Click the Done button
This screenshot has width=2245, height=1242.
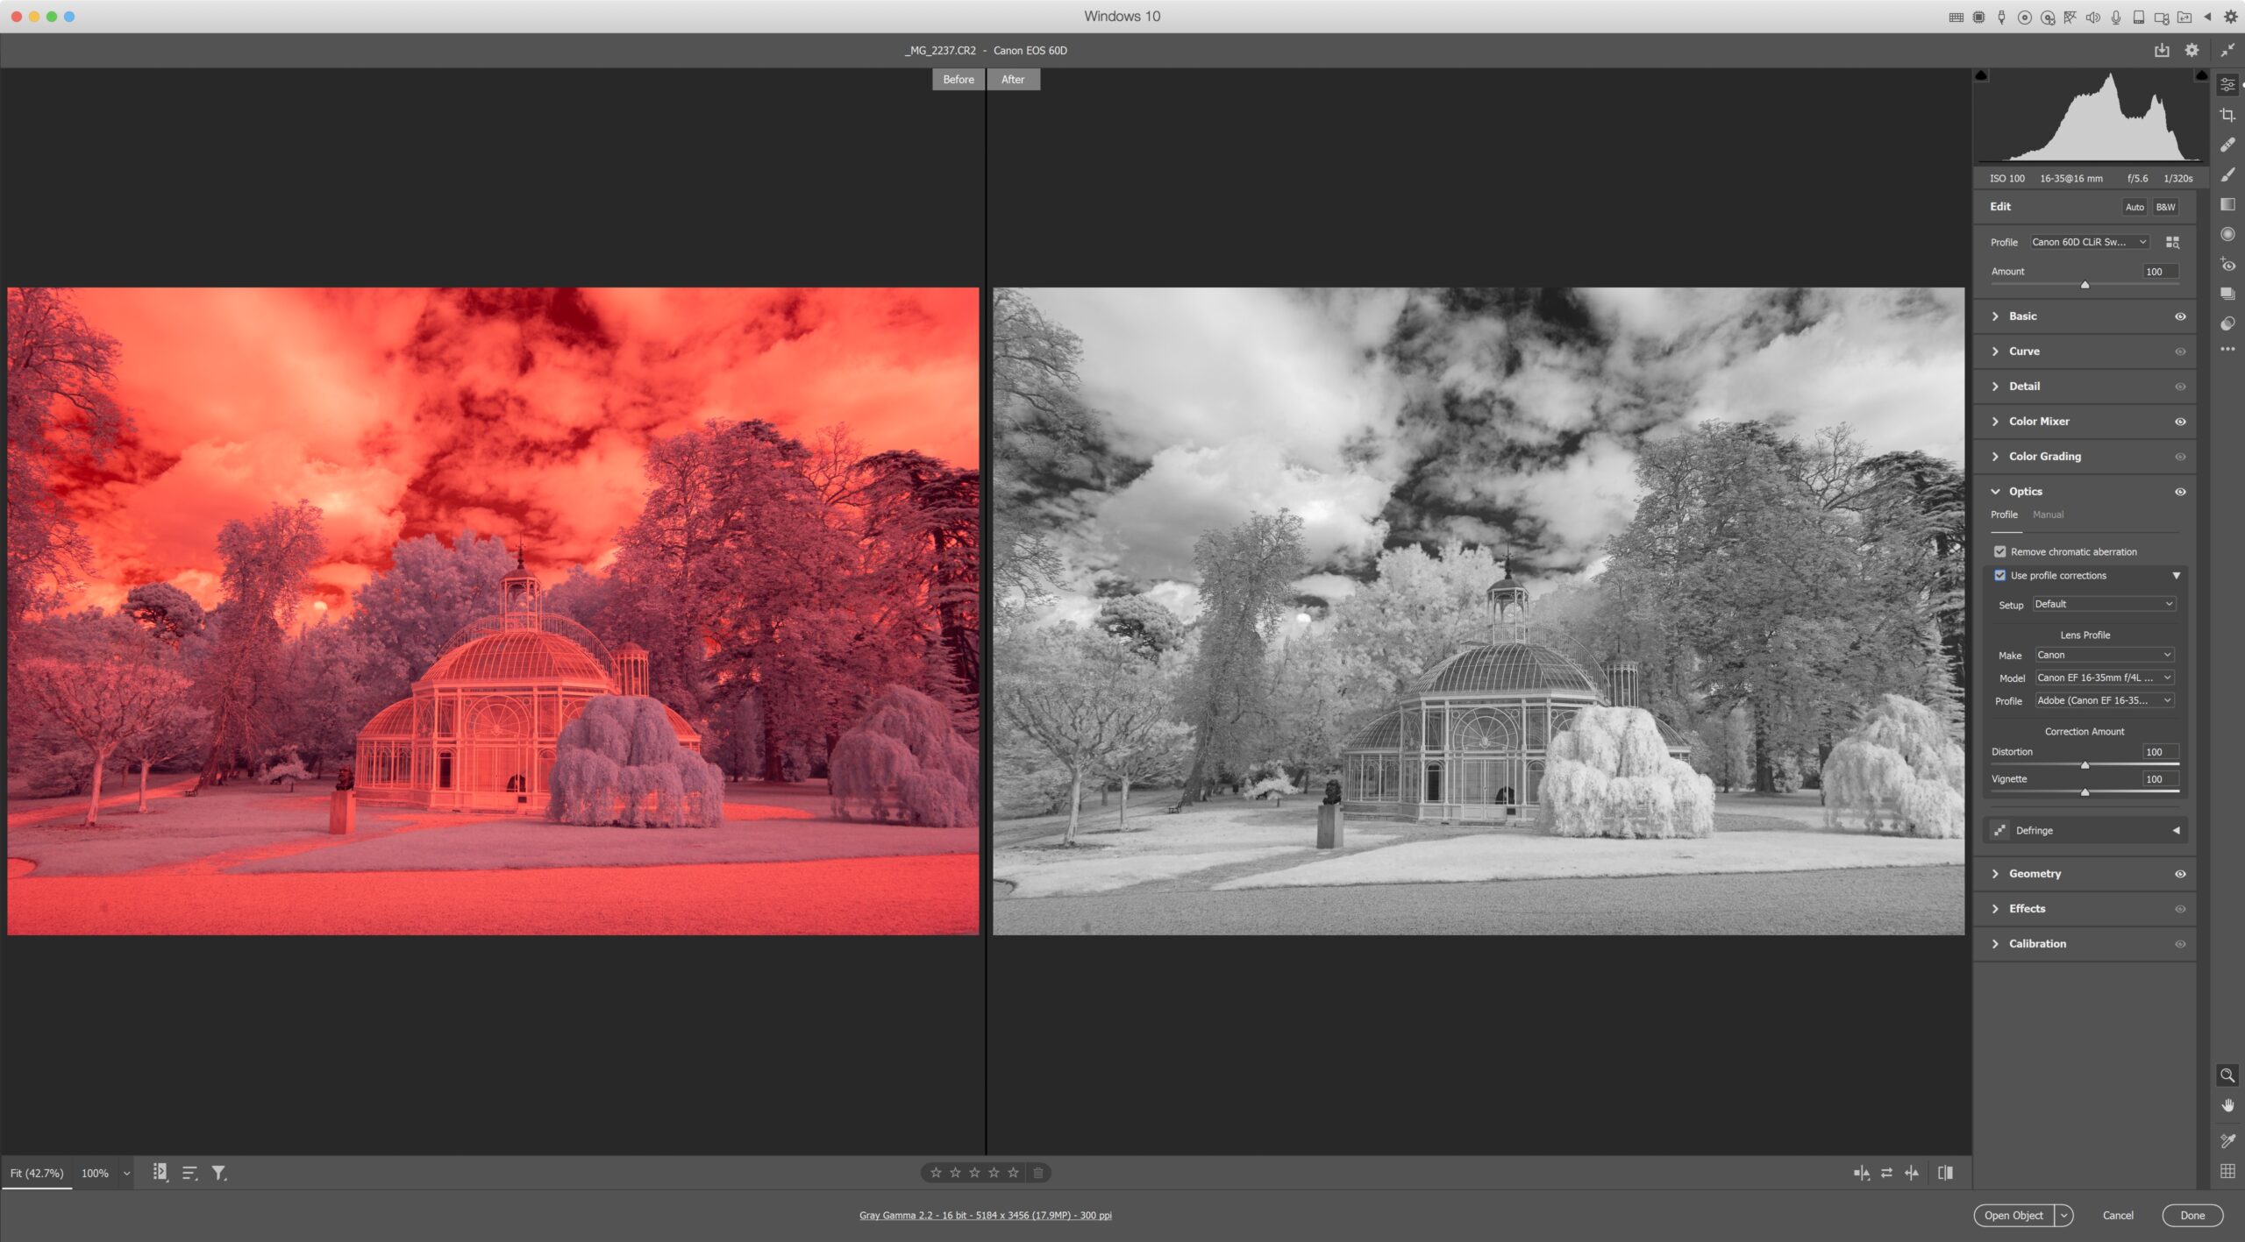(x=2192, y=1215)
